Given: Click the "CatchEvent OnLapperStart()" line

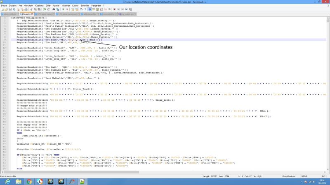Looking at the screenshot, I should pyautogui.click(x=29, y=18).
